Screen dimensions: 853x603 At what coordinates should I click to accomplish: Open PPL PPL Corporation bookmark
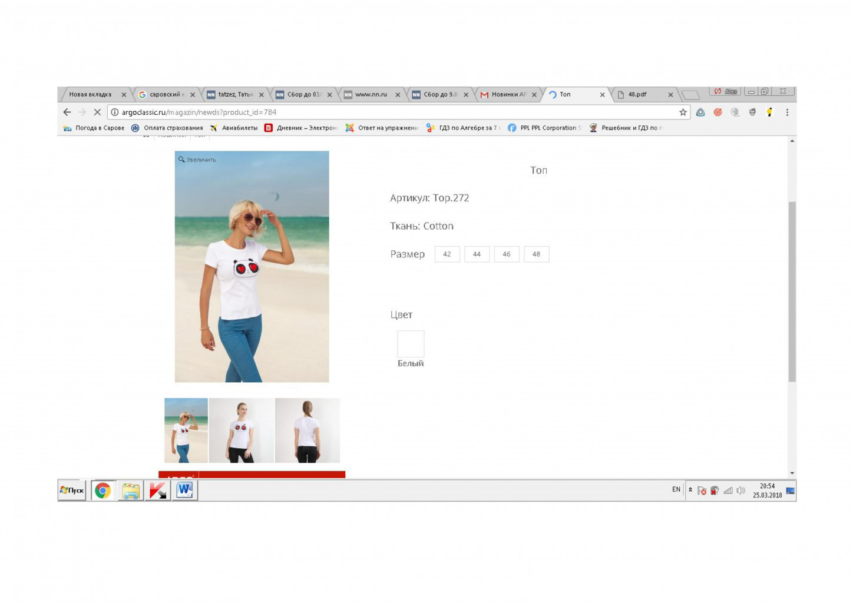[544, 128]
